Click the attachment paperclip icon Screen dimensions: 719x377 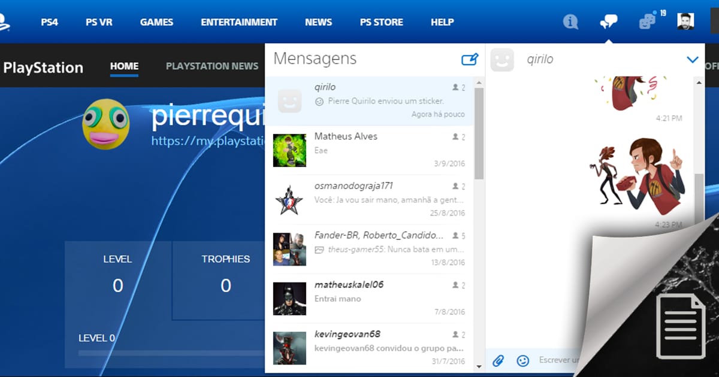click(x=498, y=360)
